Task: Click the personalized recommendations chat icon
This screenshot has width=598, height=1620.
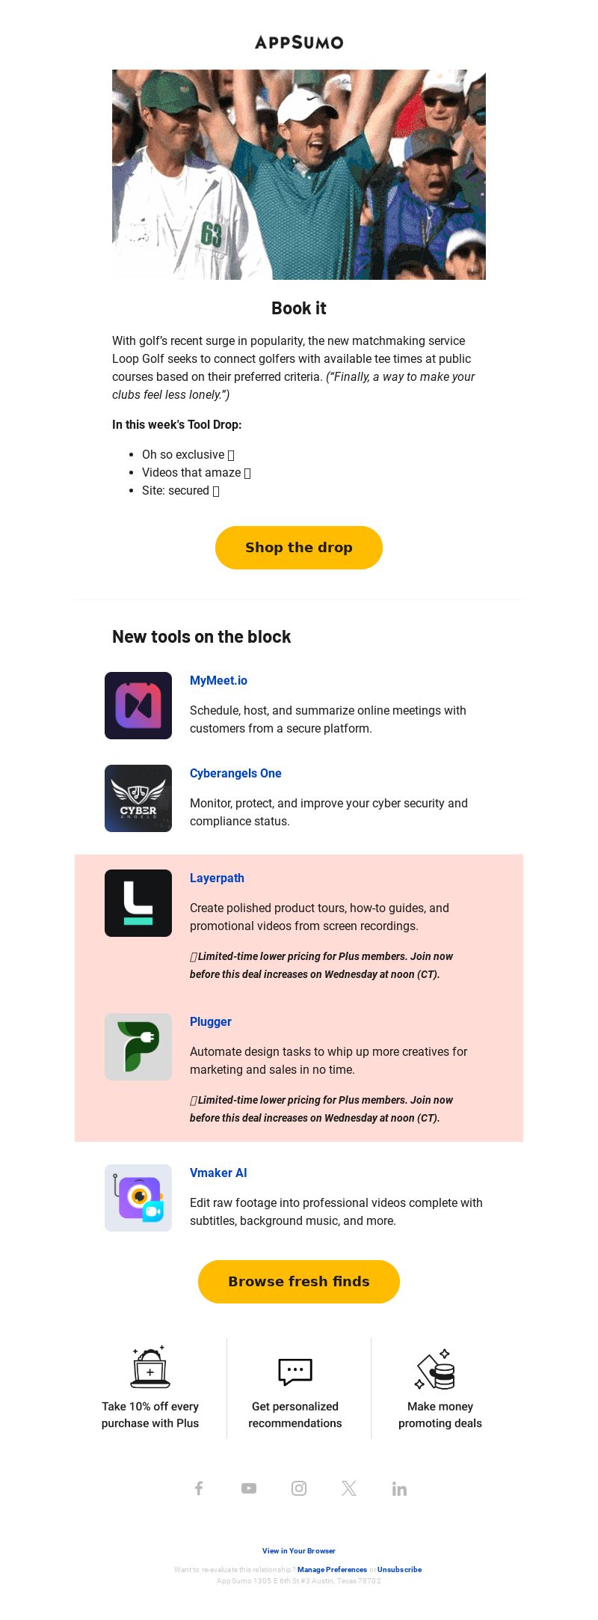Action: (295, 1372)
